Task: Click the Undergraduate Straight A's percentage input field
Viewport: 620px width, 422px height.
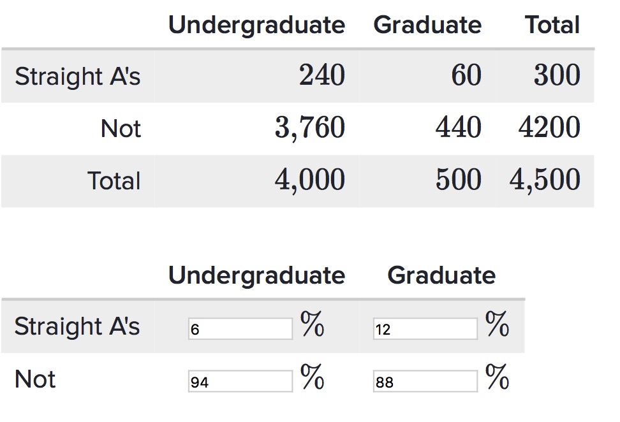Action: click(x=239, y=328)
